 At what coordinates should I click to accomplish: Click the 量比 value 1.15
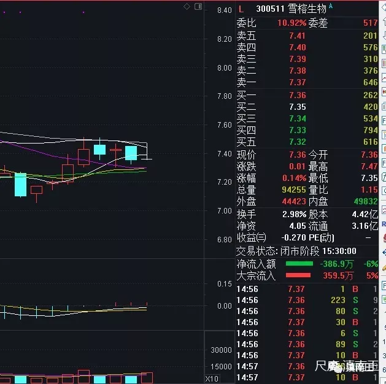pyautogui.click(x=369, y=190)
